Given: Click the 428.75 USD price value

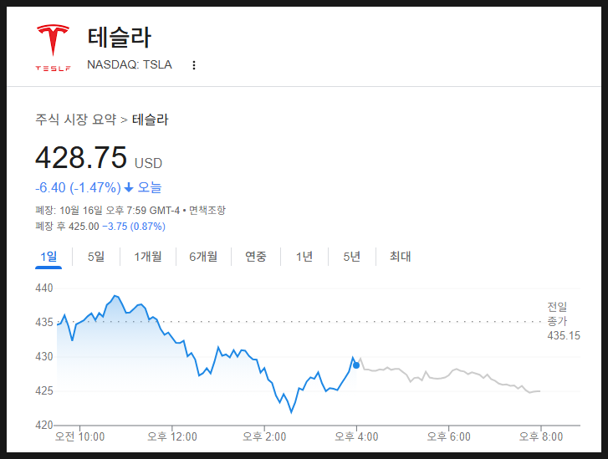Looking at the screenshot, I should (x=81, y=157).
